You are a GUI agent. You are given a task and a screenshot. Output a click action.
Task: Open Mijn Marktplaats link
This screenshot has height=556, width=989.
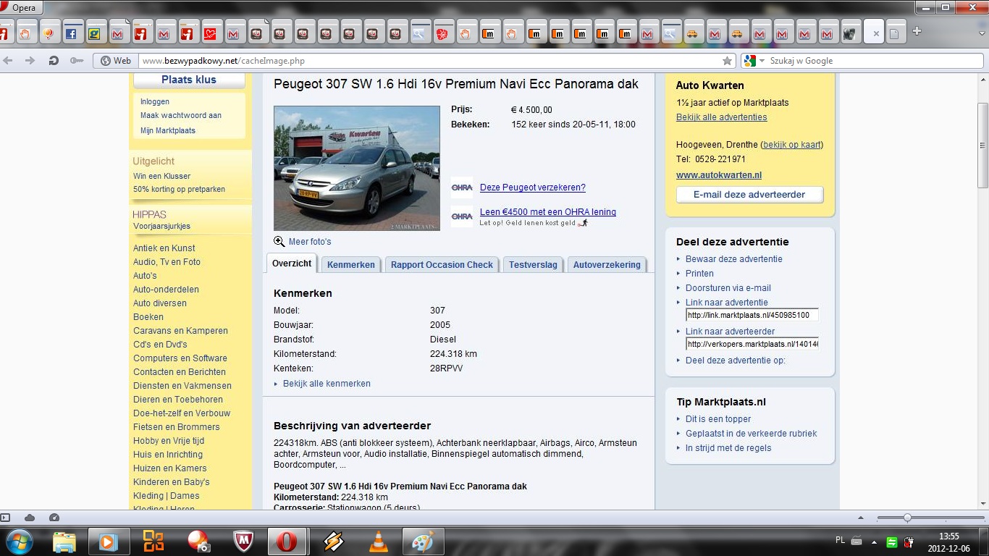(168, 131)
